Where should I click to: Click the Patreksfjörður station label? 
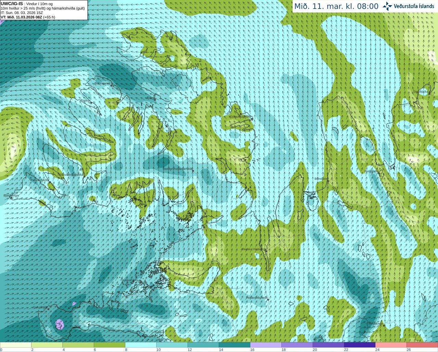pyautogui.click(x=40, y=180)
